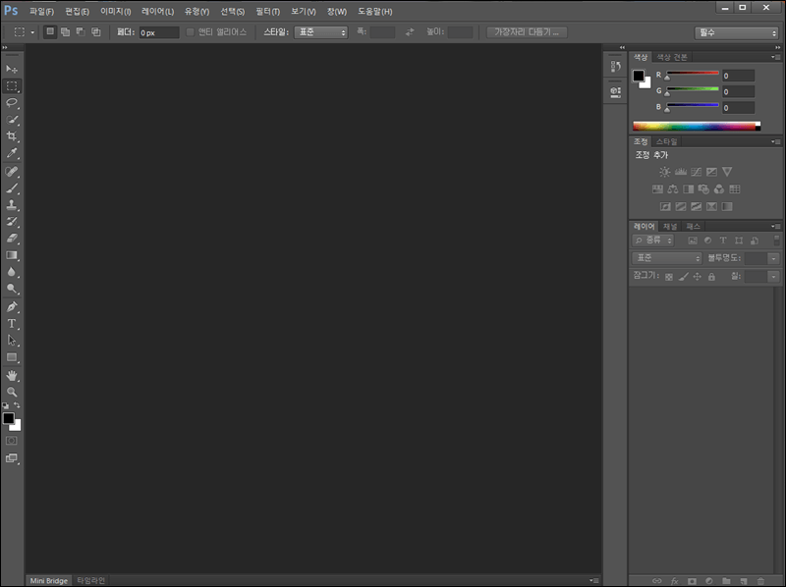The height and width of the screenshot is (587, 786).
Task: Select the Spot Healing Brush tool
Action: 12,172
